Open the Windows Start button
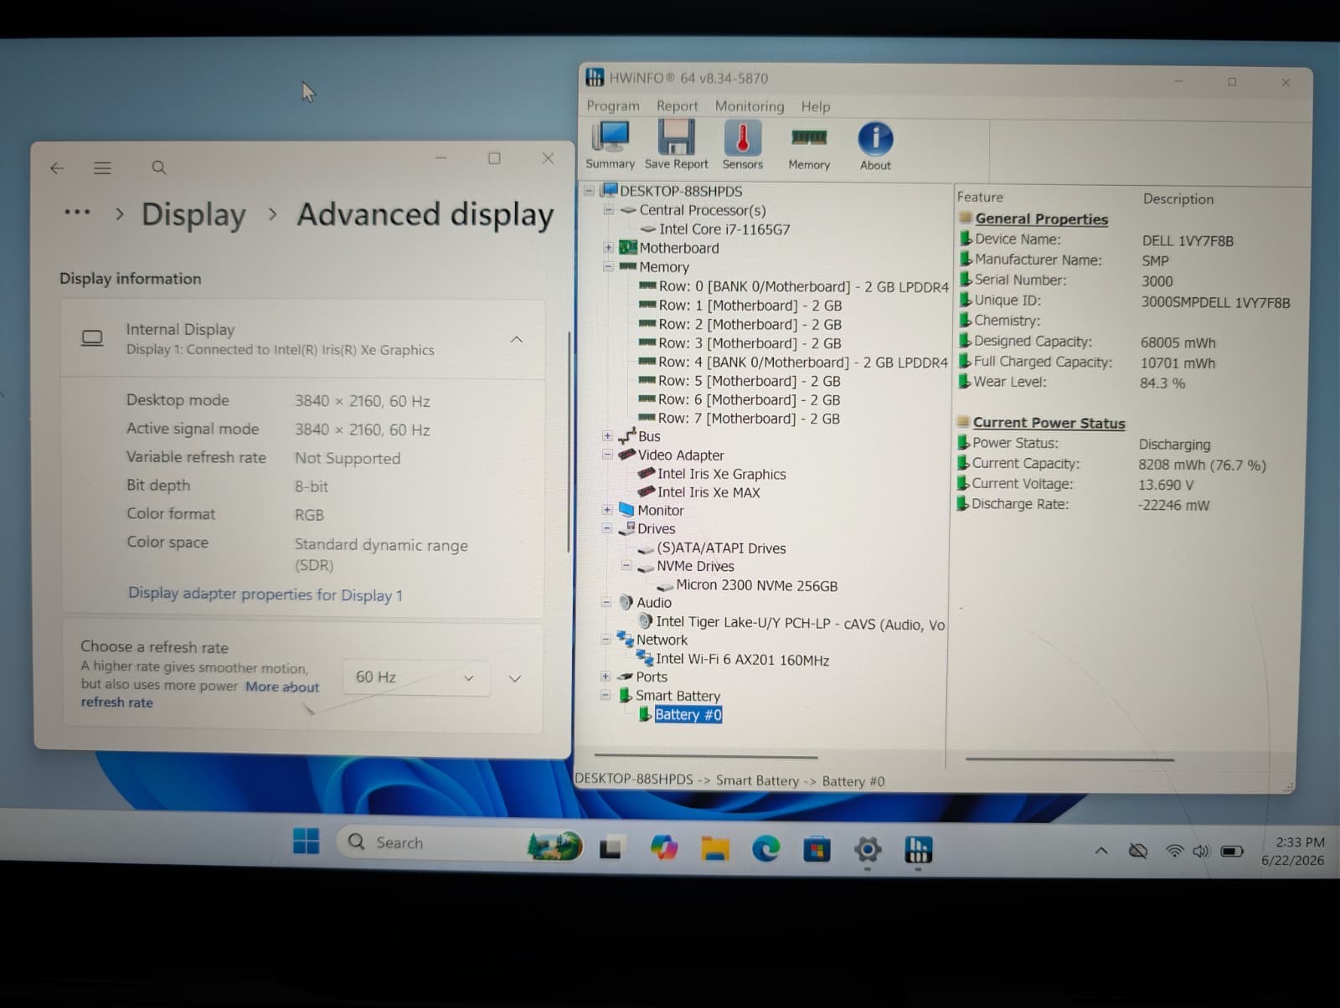The height and width of the screenshot is (1008, 1340). [x=307, y=841]
